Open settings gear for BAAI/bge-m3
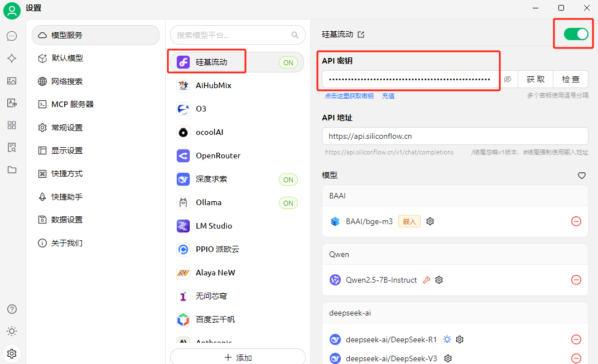Image resolution: width=598 pixels, height=364 pixels. (x=430, y=221)
